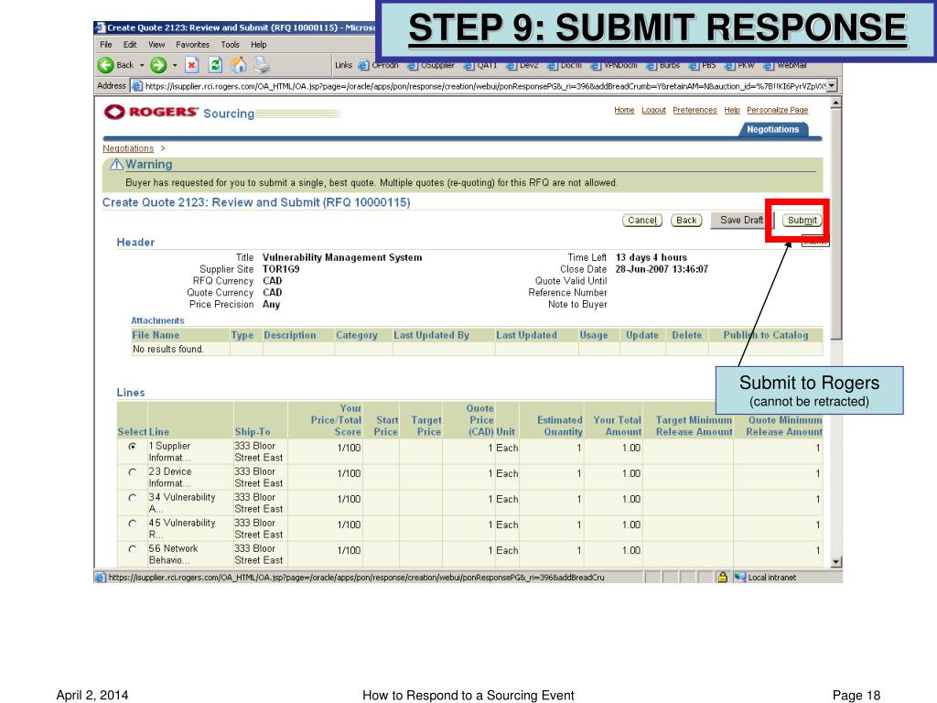
Task: Click the close date '28-Jun-2007 13:46:07'
Action: pos(662,269)
